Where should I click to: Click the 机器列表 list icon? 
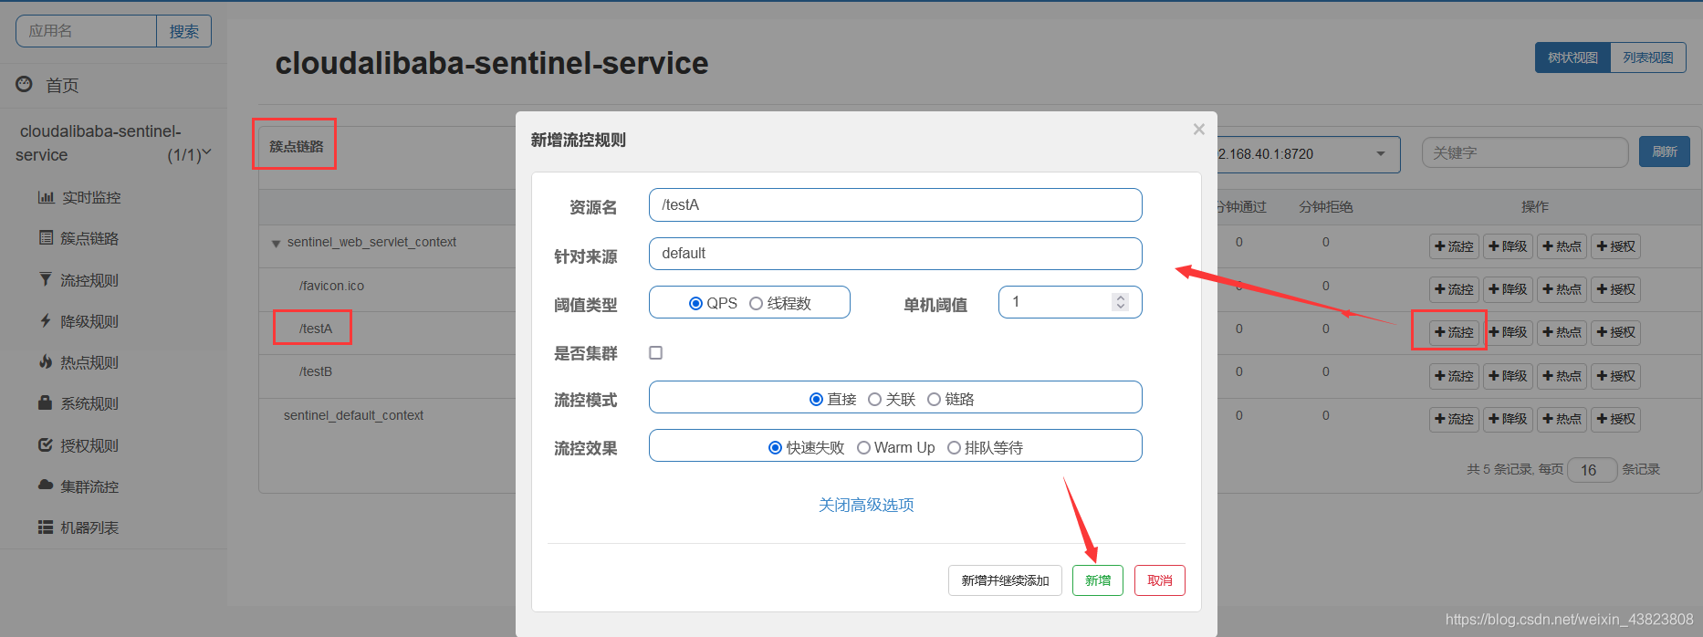click(45, 527)
